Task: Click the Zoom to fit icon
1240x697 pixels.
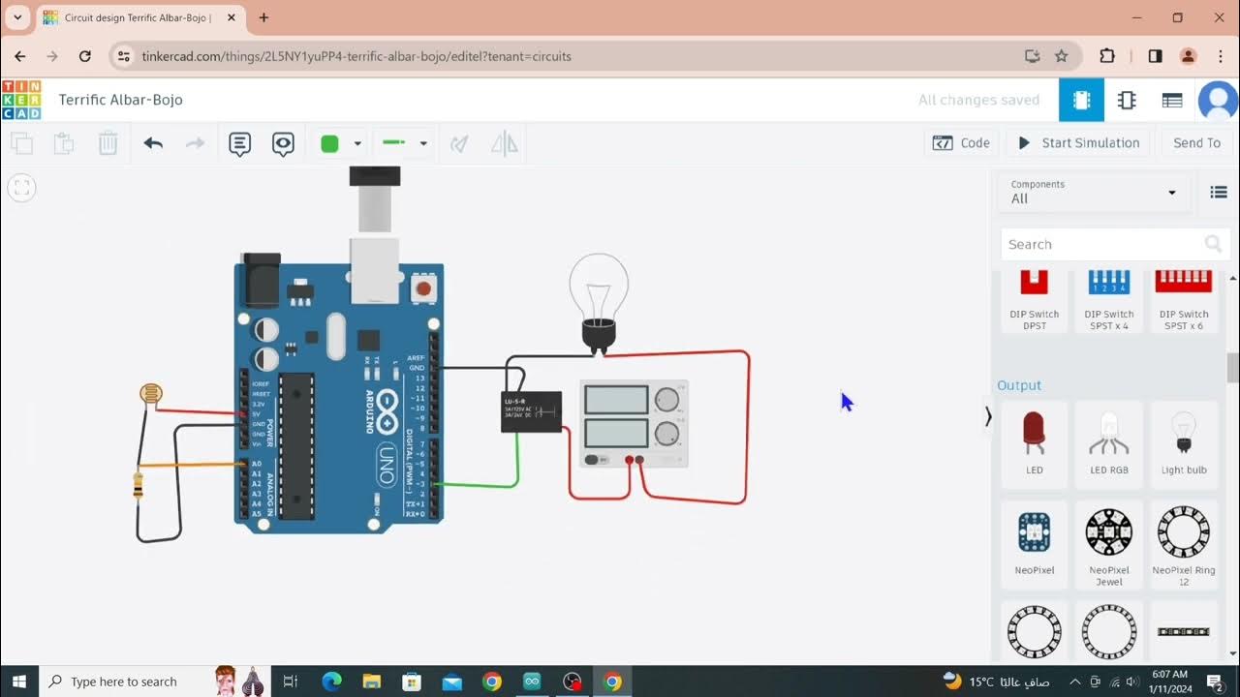Action: point(22,187)
